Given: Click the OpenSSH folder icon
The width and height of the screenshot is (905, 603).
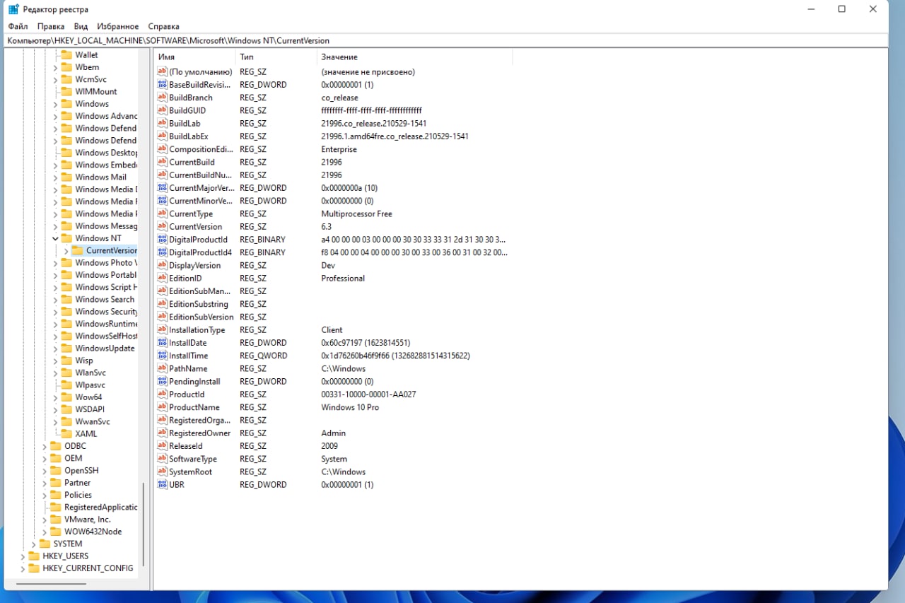Looking at the screenshot, I should pos(56,470).
